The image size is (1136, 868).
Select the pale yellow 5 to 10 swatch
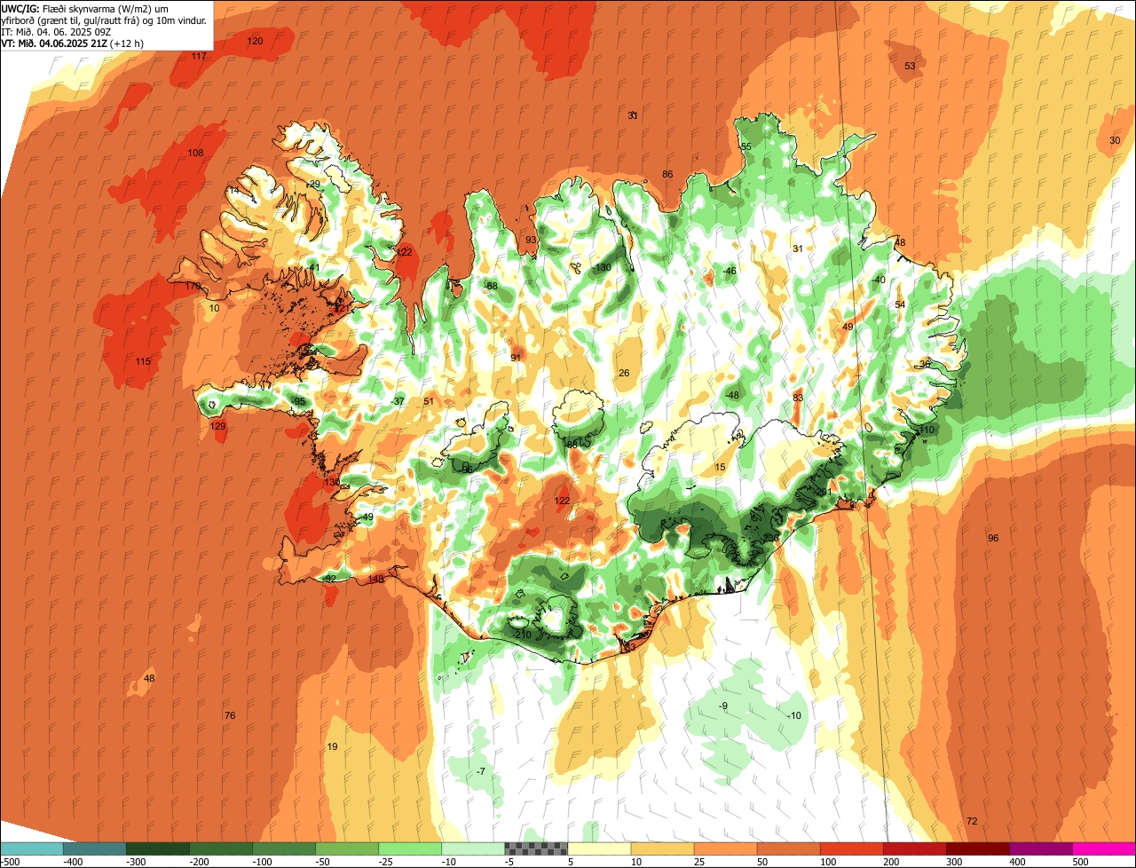tap(599, 848)
